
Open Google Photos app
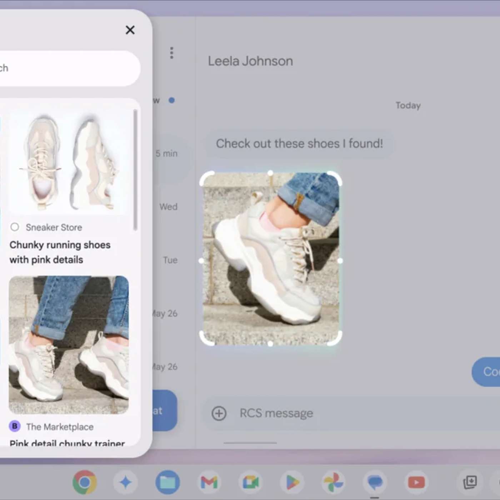[334, 482]
